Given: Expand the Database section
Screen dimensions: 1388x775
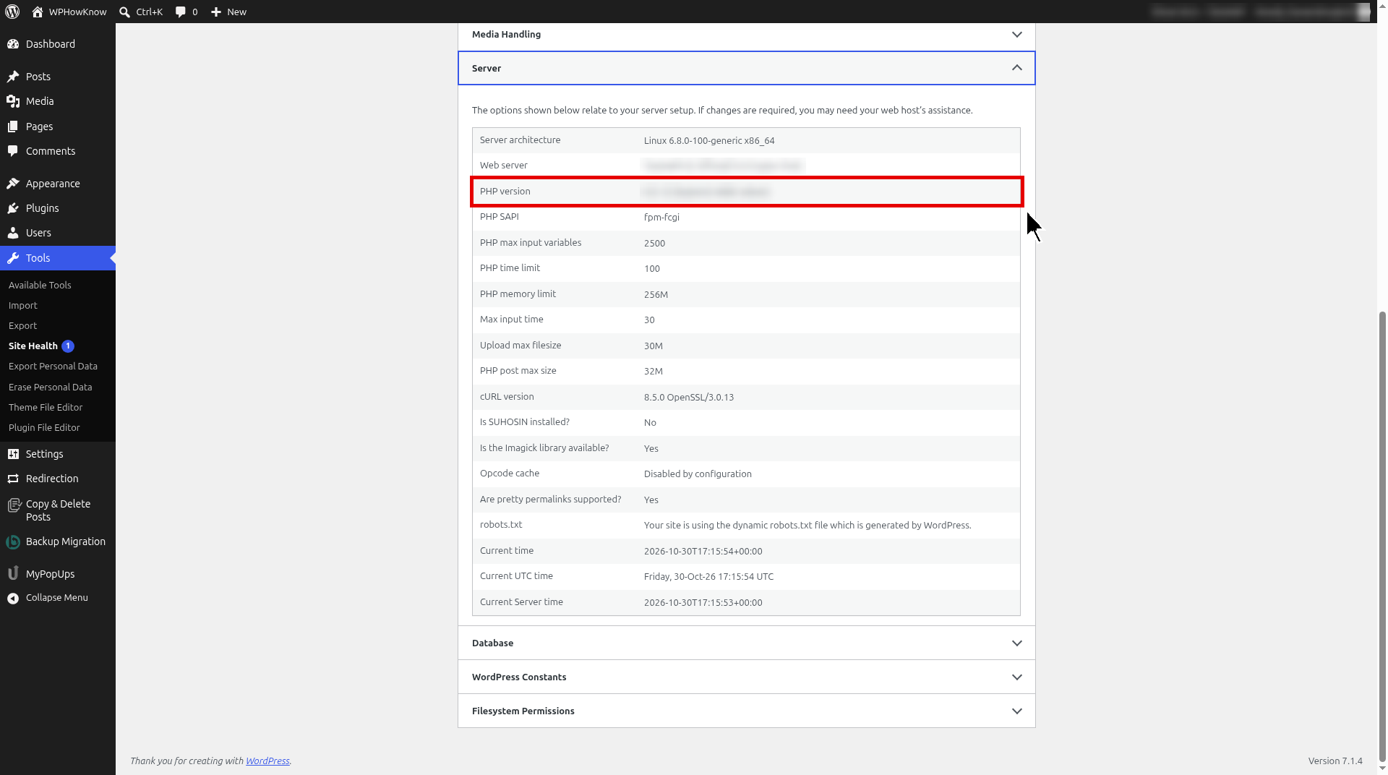Looking at the screenshot, I should tap(746, 643).
